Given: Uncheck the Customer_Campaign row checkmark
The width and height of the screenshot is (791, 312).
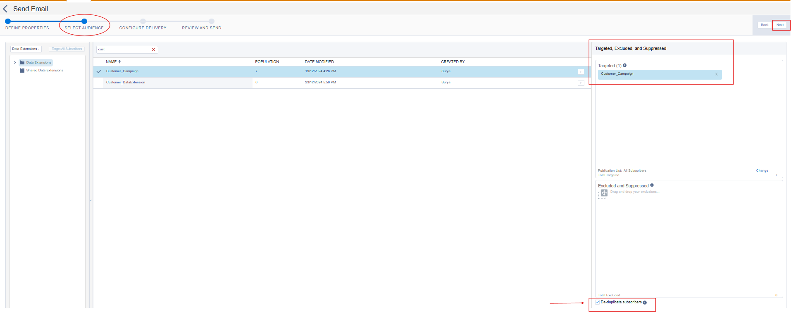Looking at the screenshot, I should pyautogui.click(x=99, y=71).
